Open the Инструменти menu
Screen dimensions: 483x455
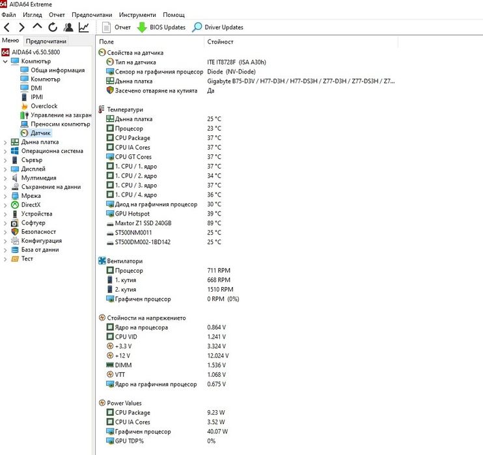(137, 15)
